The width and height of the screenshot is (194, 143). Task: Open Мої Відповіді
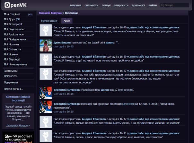tap(12, 59)
